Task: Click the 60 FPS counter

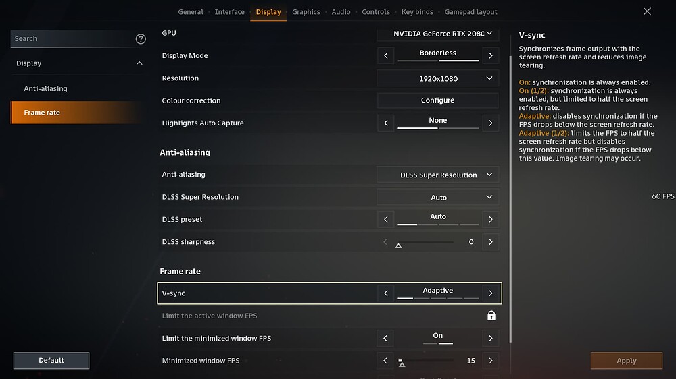Action: coord(663,196)
